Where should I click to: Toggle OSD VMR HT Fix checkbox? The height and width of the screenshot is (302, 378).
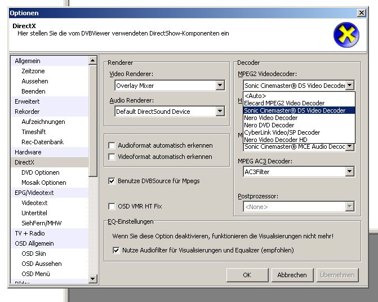tap(112, 206)
